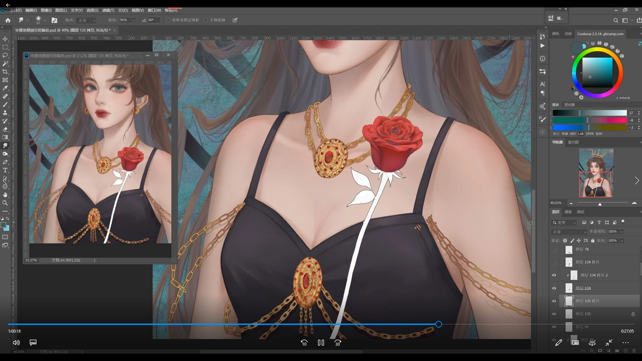Enable the finger painting checkbox

coord(206,20)
